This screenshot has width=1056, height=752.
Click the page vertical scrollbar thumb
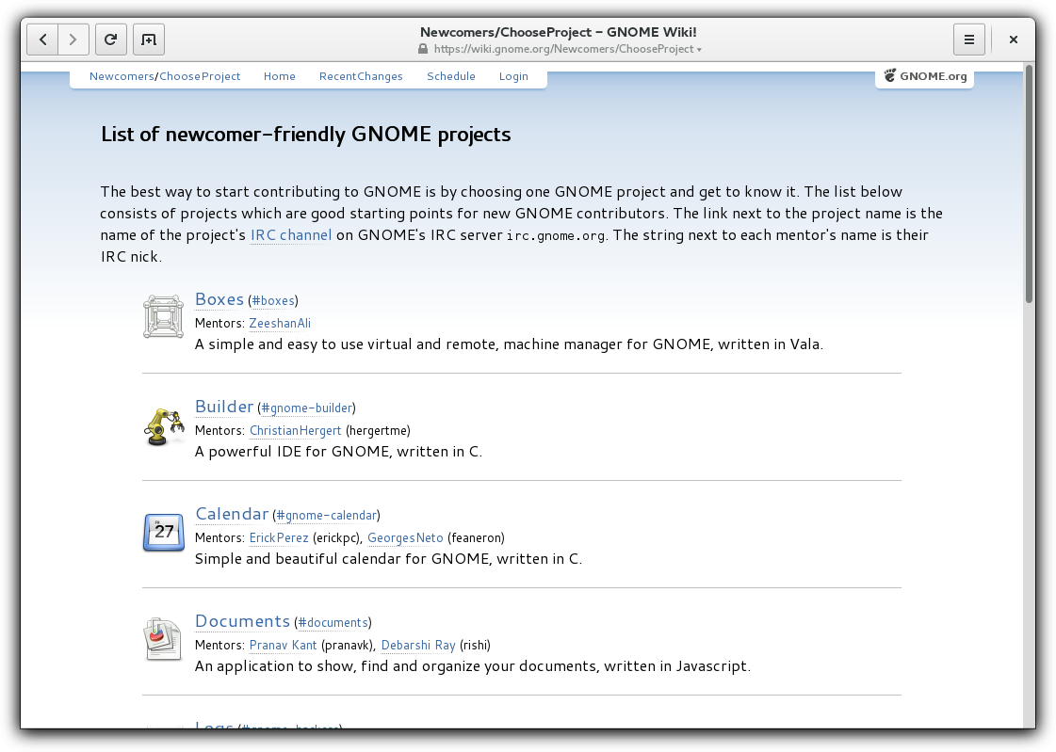[x=1029, y=184]
